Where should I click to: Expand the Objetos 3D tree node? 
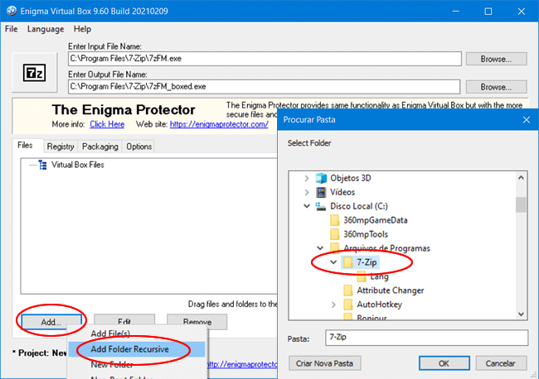307,178
